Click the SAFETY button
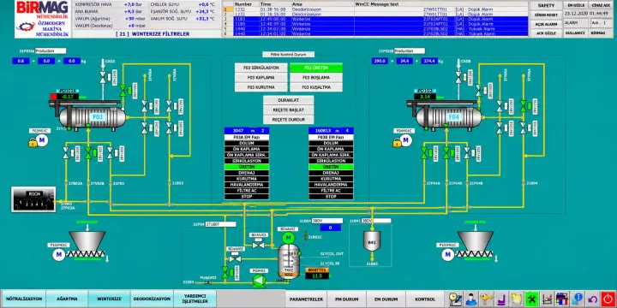Screen dimensions: 617x308 [x=546, y=5]
